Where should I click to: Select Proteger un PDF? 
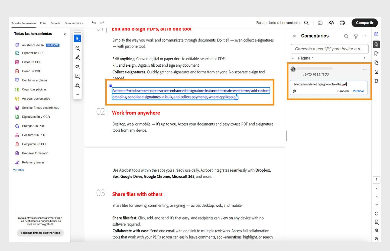click(x=30, y=126)
